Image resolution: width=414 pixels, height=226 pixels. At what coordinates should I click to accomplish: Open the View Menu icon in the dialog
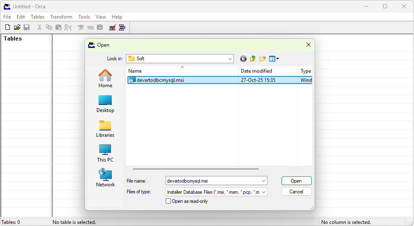274,59
